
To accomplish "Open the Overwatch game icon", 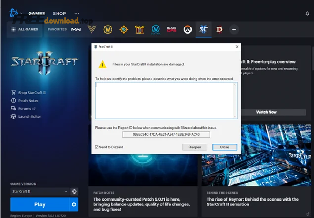I will 188,30.
